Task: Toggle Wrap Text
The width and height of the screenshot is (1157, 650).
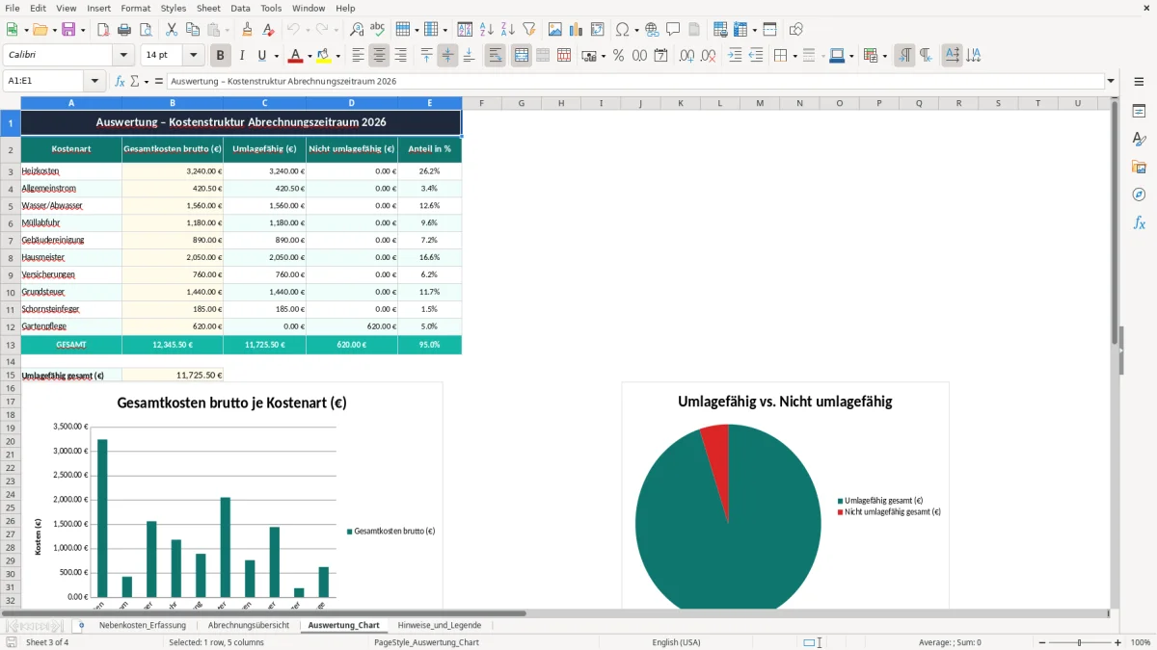Action: [x=495, y=56]
